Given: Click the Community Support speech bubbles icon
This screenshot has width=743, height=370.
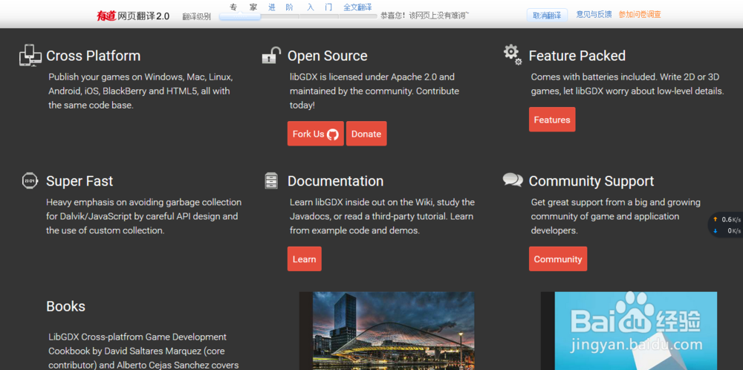Looking at the screenshot, I should [x=513, y=180].
